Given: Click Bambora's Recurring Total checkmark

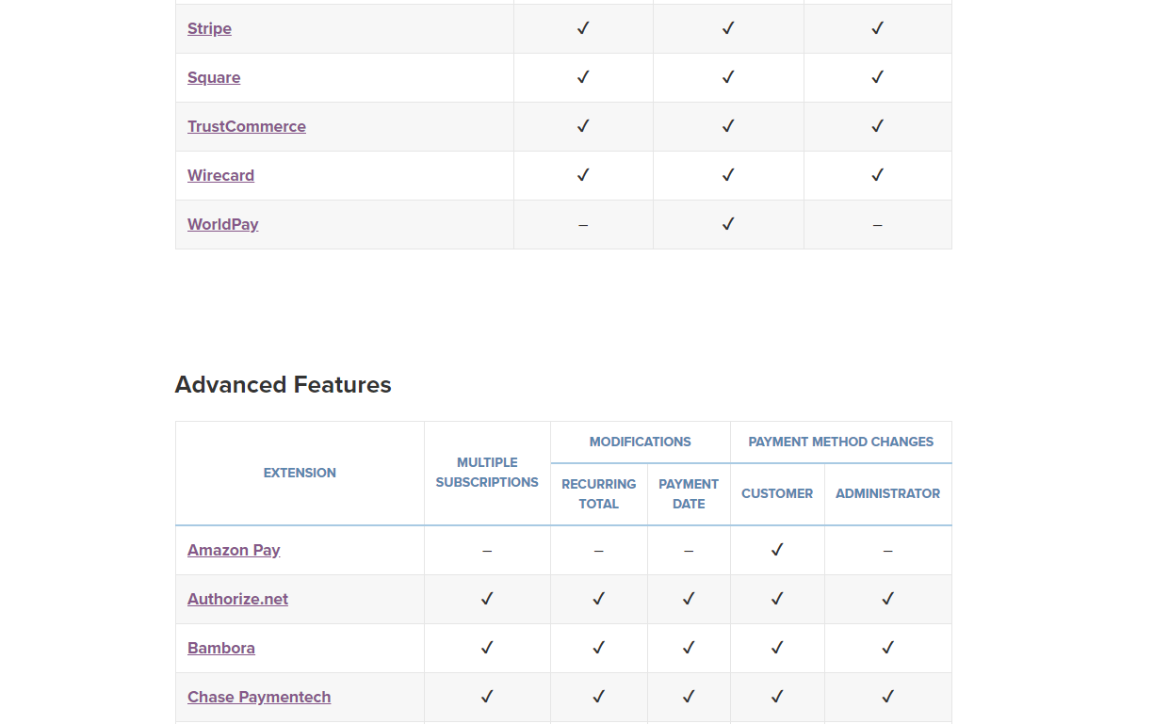Looking at the screenshot, I should click(599, 648).
